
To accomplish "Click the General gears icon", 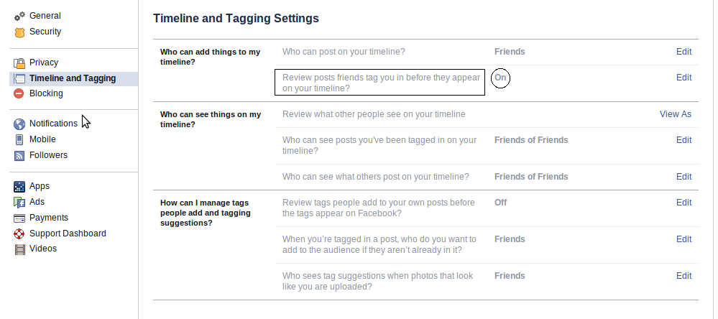I will click(x=19, y=16).
